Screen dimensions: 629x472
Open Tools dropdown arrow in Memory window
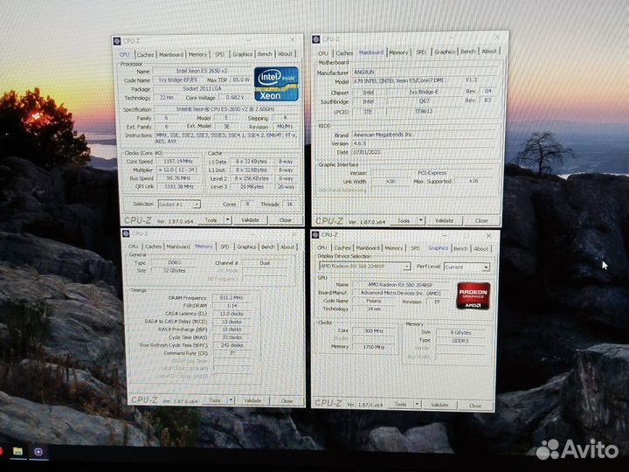click(x=231, y=400)
